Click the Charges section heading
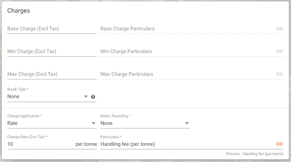The width and height of the screenshot is (291, 162). pos(18,11)
